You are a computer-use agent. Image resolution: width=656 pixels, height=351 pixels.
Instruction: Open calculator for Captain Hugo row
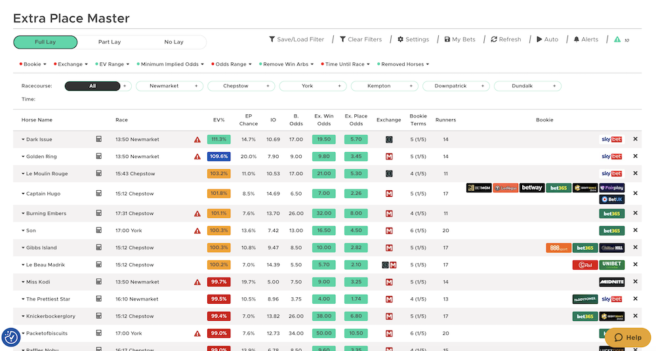[x=99, y=194]
